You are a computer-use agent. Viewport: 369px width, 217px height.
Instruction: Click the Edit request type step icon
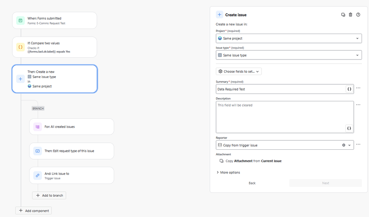(37, 151)
